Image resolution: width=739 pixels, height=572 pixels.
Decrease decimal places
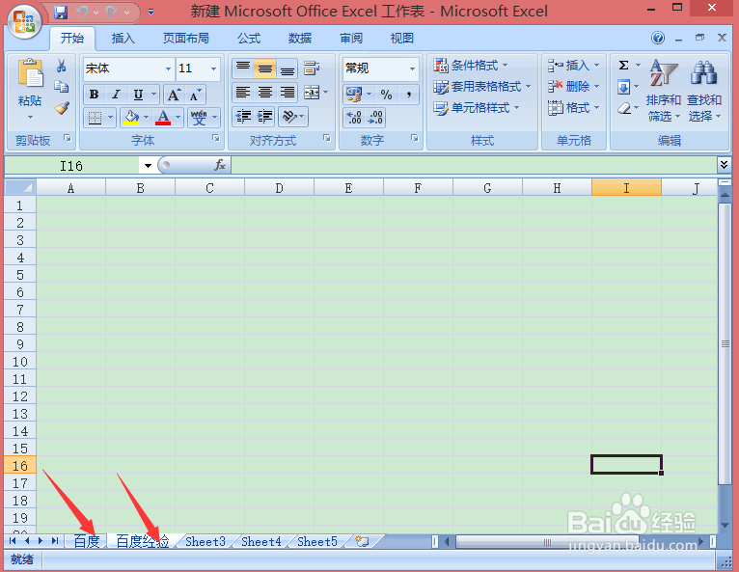click(375, 118)
